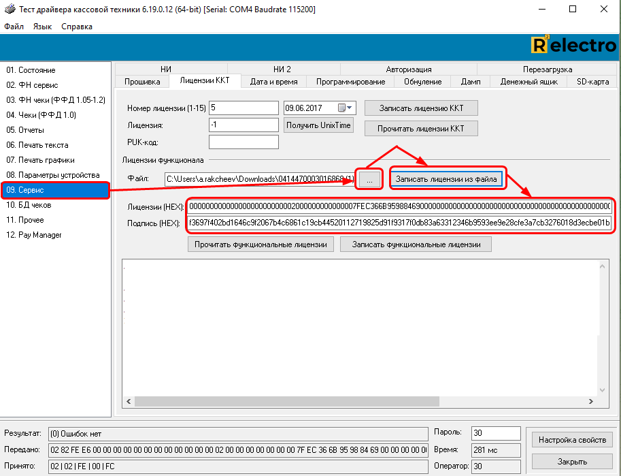
Task: Switch to the 'Дата и время' tab
Action: pyautogui.click(x=273, y=82)
